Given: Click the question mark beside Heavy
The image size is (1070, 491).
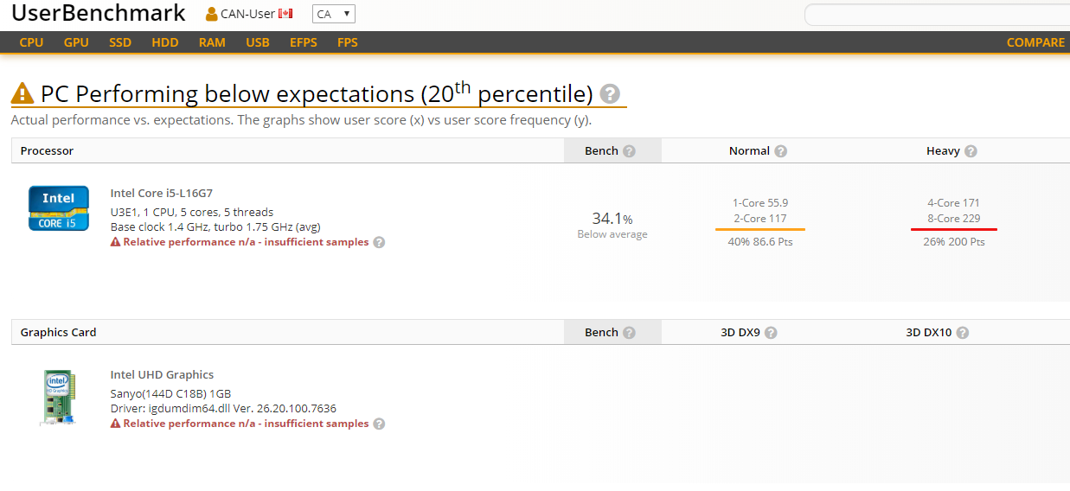Looking at the screenshot, I should (971, 151).
